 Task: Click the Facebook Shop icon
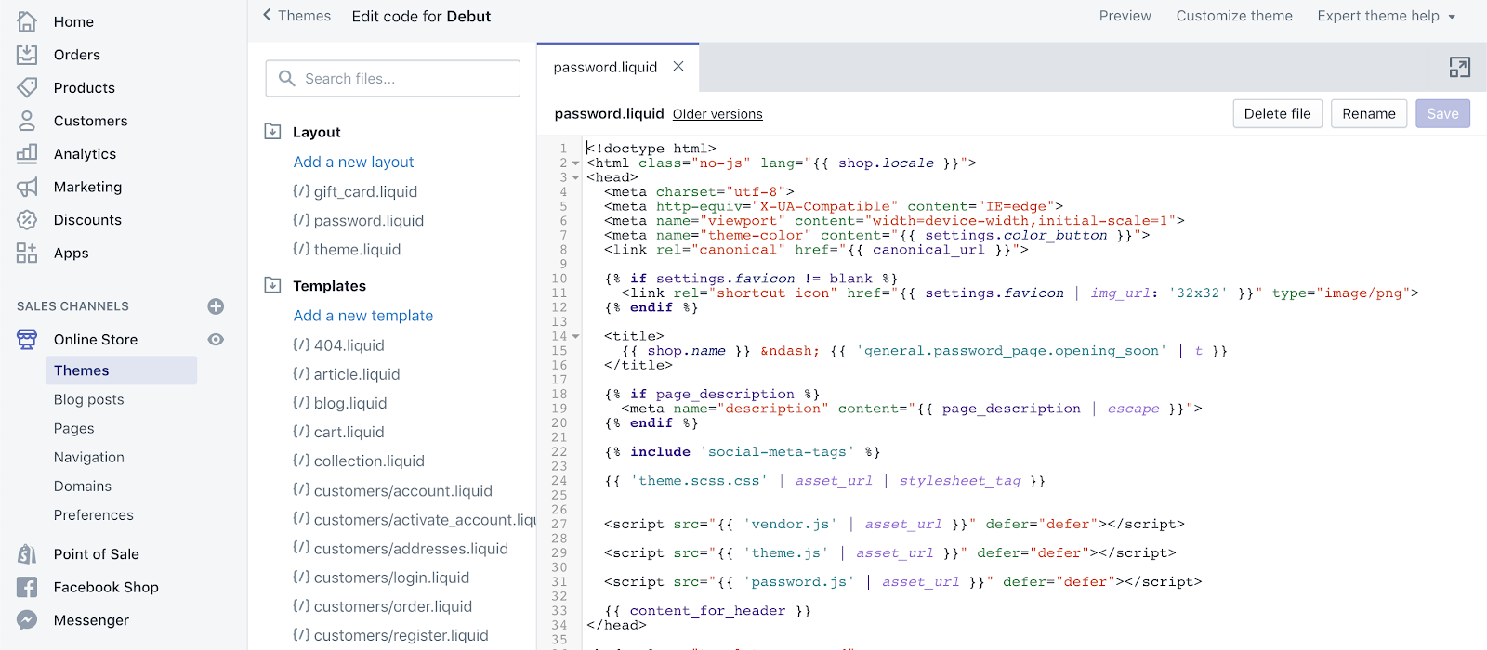click(27, 587)
